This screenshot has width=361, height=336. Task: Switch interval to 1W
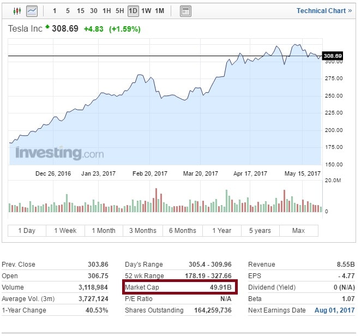146,11
